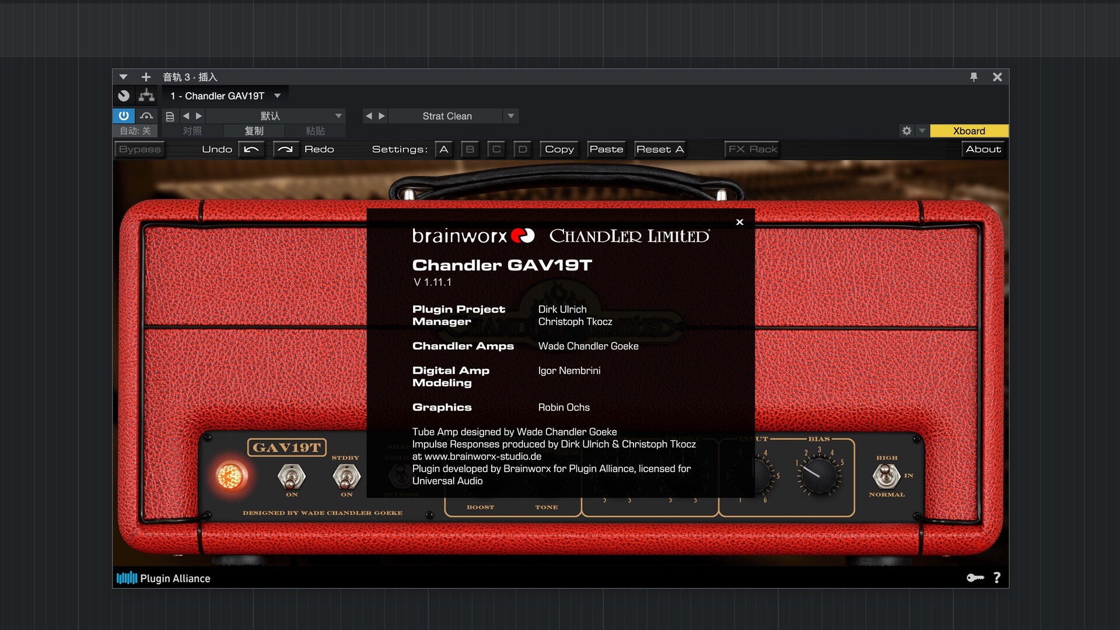Open the FX Rack
The height and width of the screenshot is (630, 1120).
click(752, 149)
